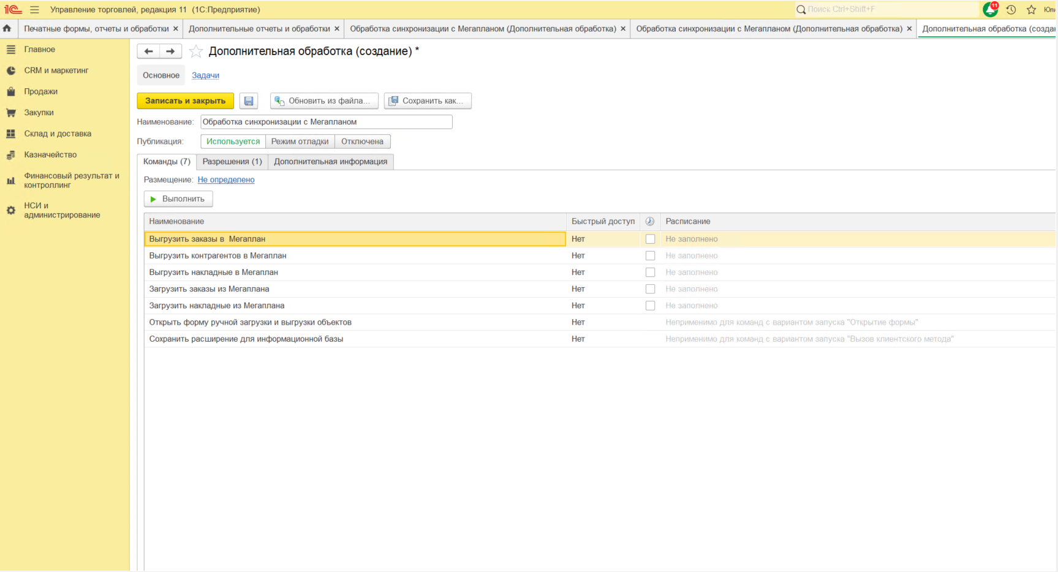1058x572 pixels.
Task: Switch to Команды (7) tab
Action: (x=167, y=162)
